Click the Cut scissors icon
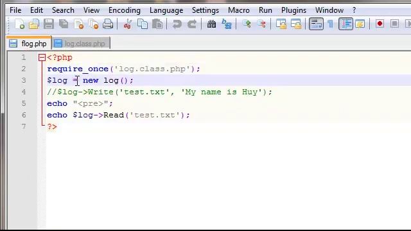This screenshot has height=231, width=411. pos(128,24)
